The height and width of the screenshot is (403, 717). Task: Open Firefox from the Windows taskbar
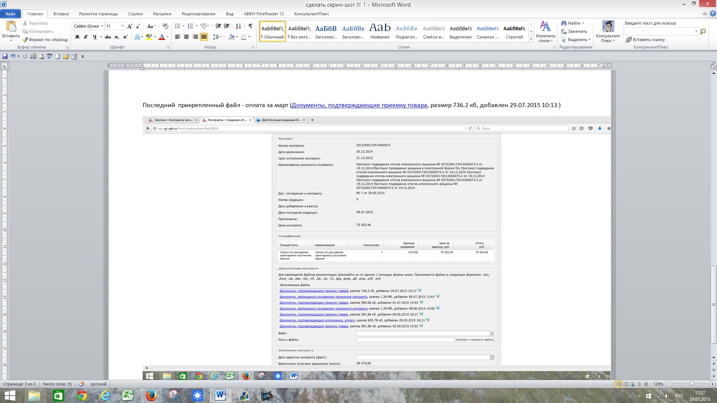point(151,396)
